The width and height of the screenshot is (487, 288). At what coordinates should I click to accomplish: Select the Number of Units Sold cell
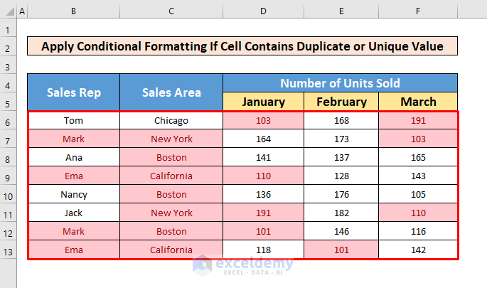point(340,83)
